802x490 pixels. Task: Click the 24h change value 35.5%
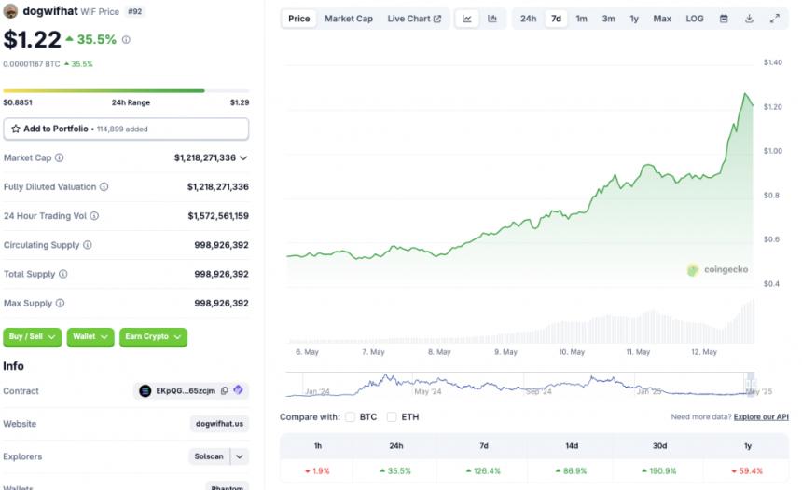[395, 470]
